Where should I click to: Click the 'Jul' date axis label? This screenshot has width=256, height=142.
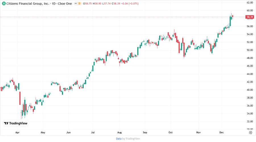pos(93,132)
